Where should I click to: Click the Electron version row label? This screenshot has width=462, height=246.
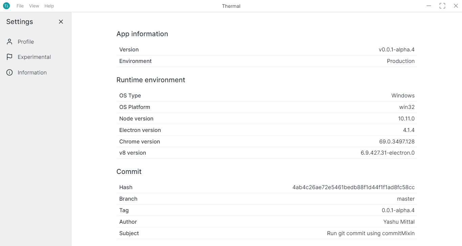(140, 130)
